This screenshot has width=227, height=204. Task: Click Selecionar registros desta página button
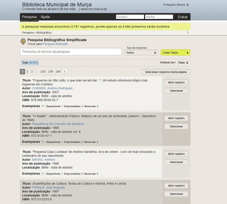click(166, 72)
